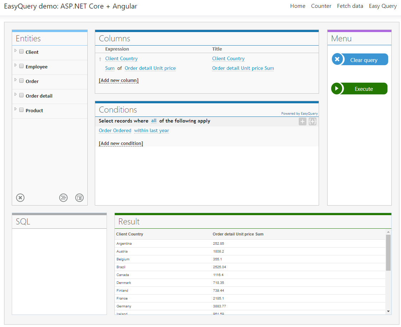The width and height of the screenshot is (401, 327).
Task: Expand the Order detail entity
Action: pos(15,95)
